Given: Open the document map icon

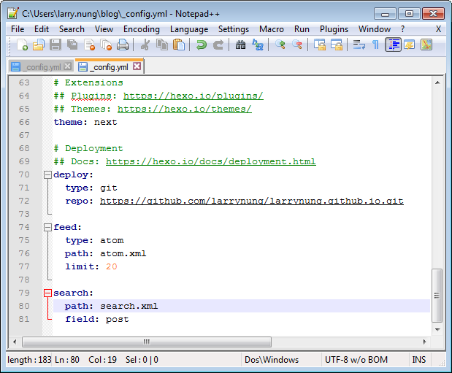Looking at the screenshot, I should tap(426, 45).
